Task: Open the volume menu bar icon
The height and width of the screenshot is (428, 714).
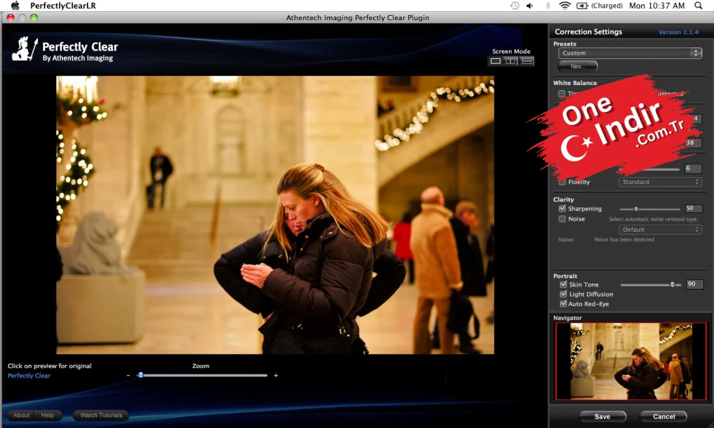Action: point(530,6)
